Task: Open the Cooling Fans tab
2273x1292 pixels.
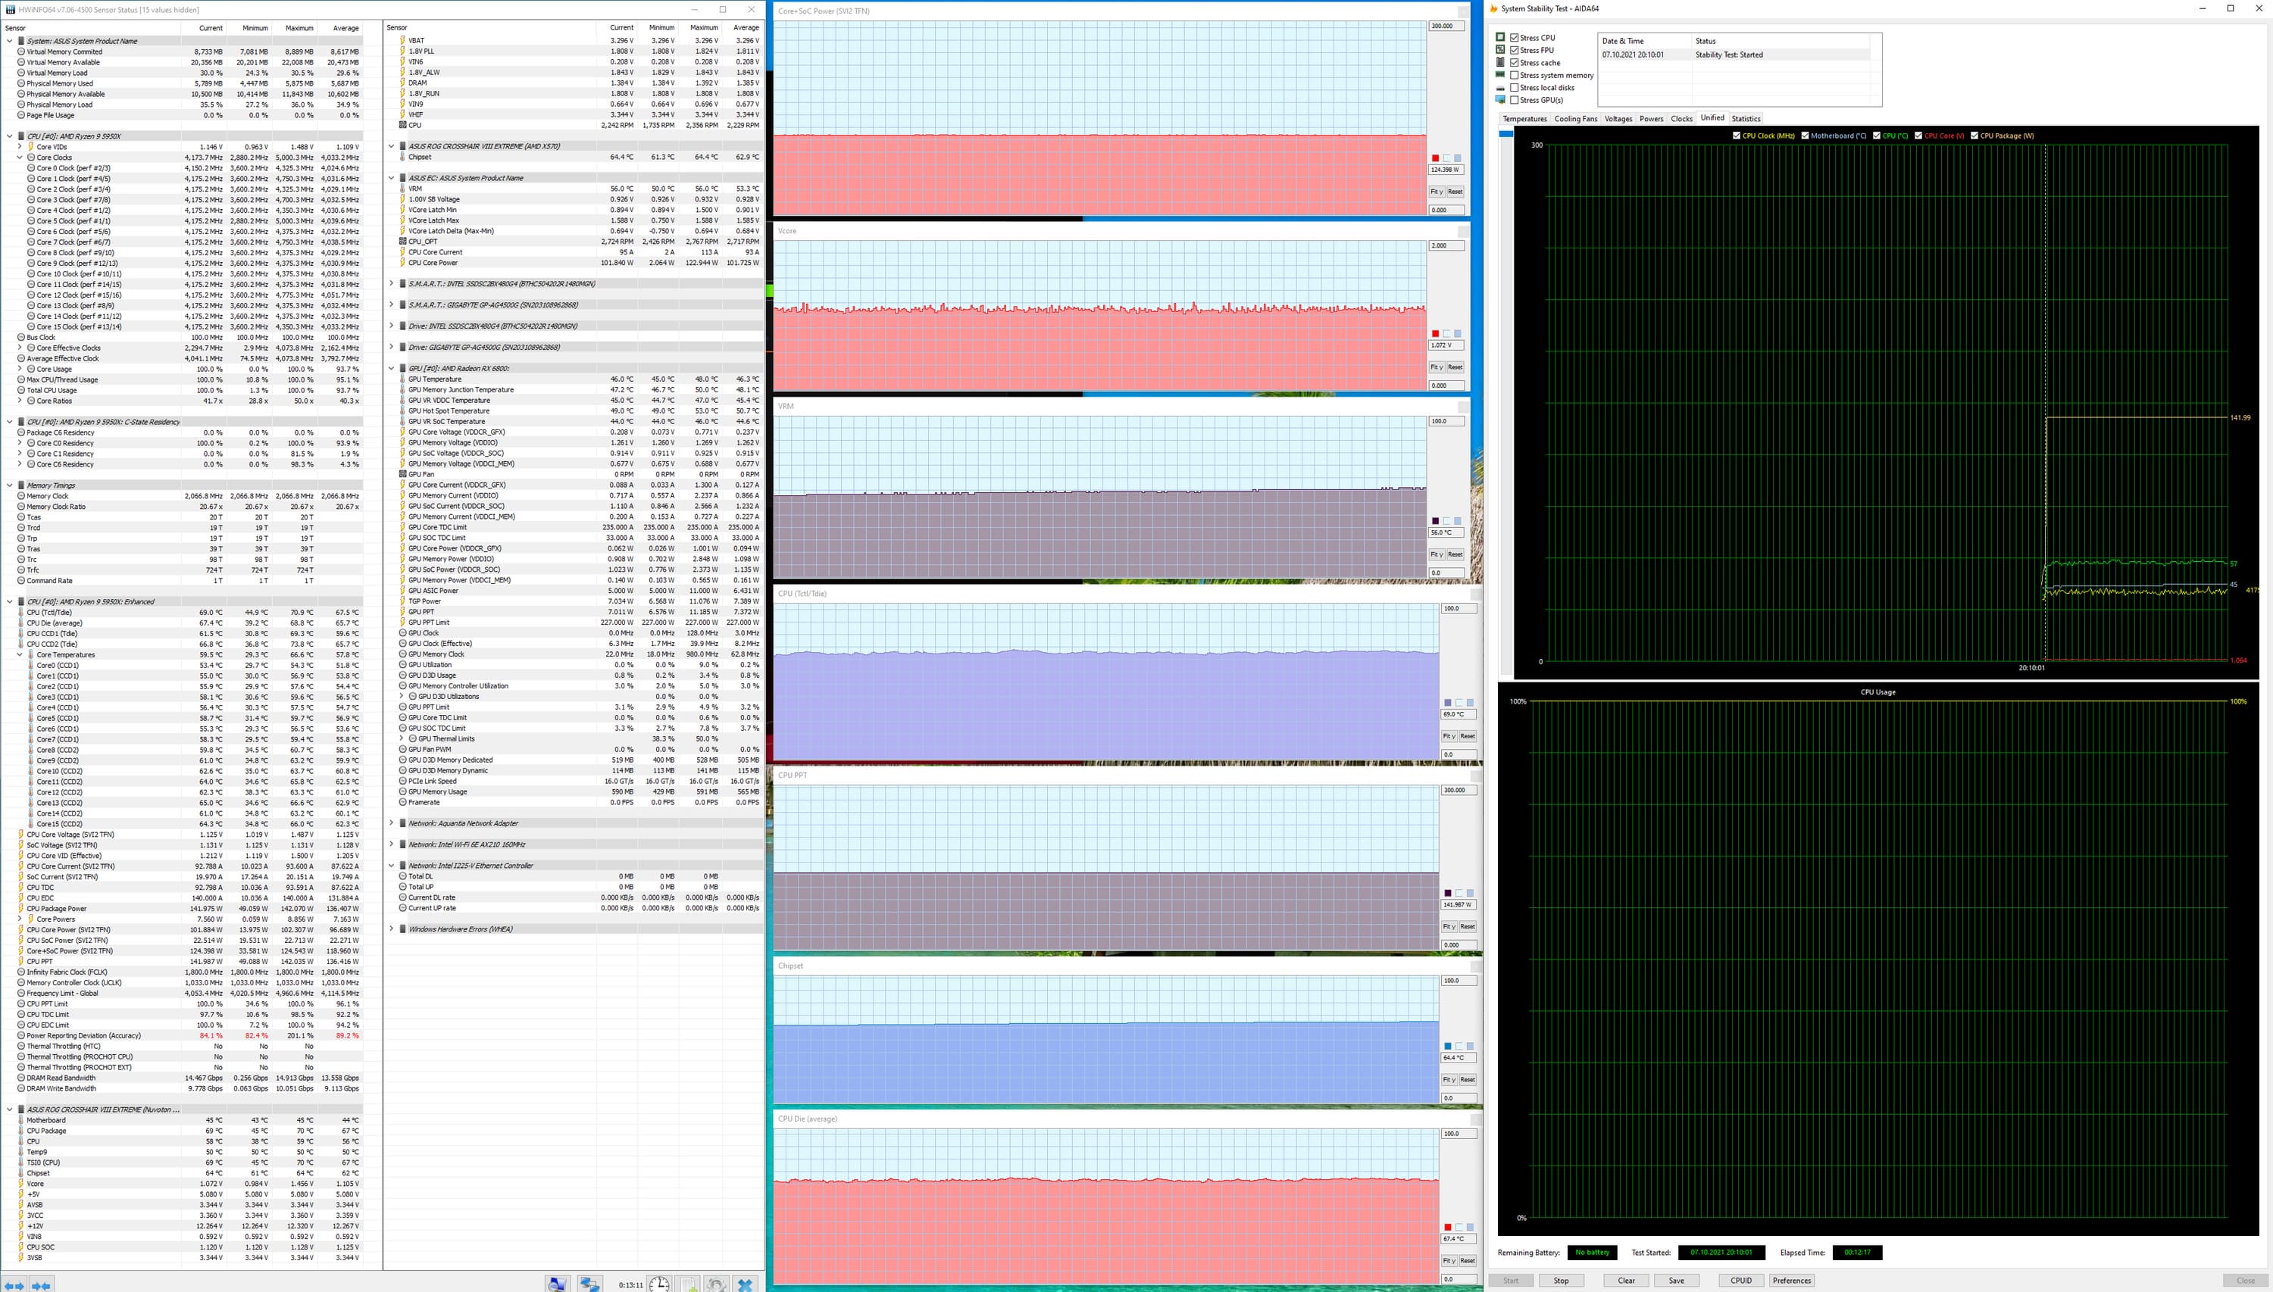Action: point(1574,119)
